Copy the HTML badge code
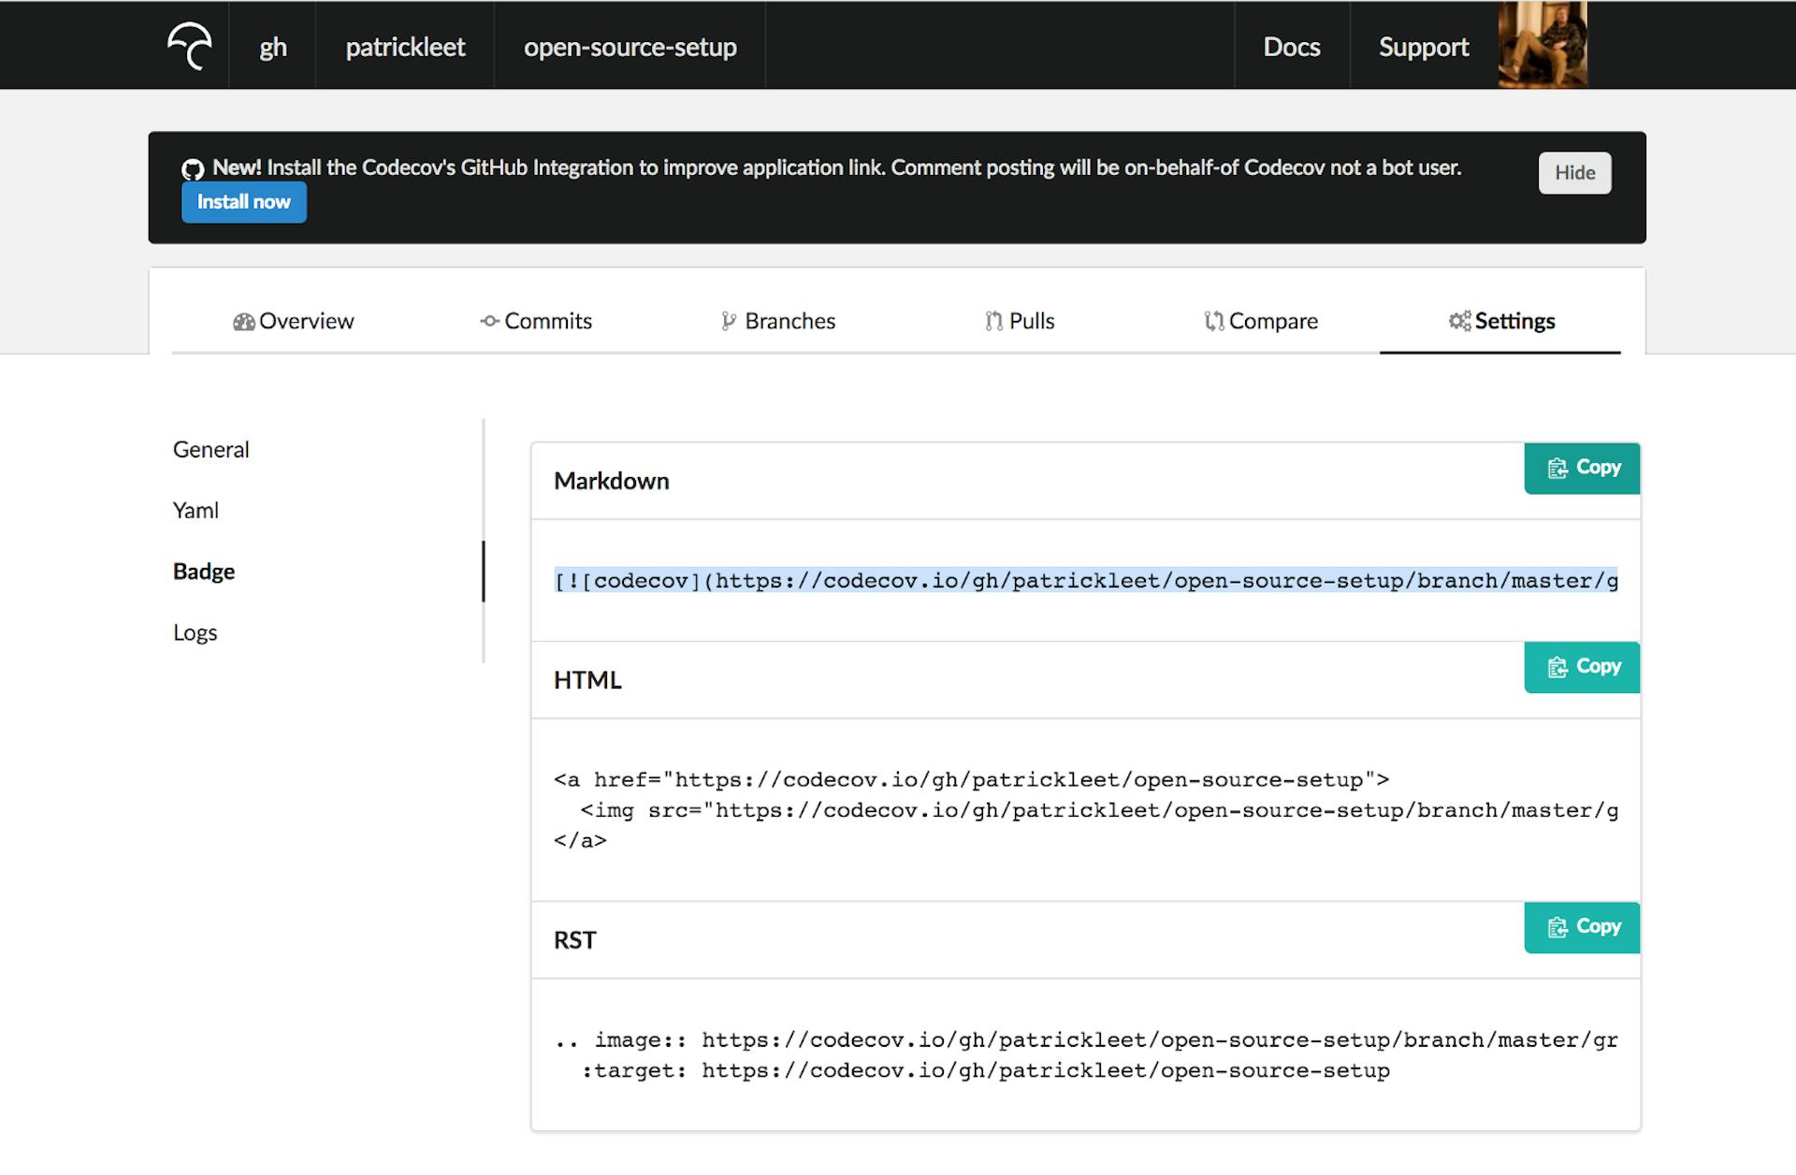1796x1175 pixels. point(1581,667)
